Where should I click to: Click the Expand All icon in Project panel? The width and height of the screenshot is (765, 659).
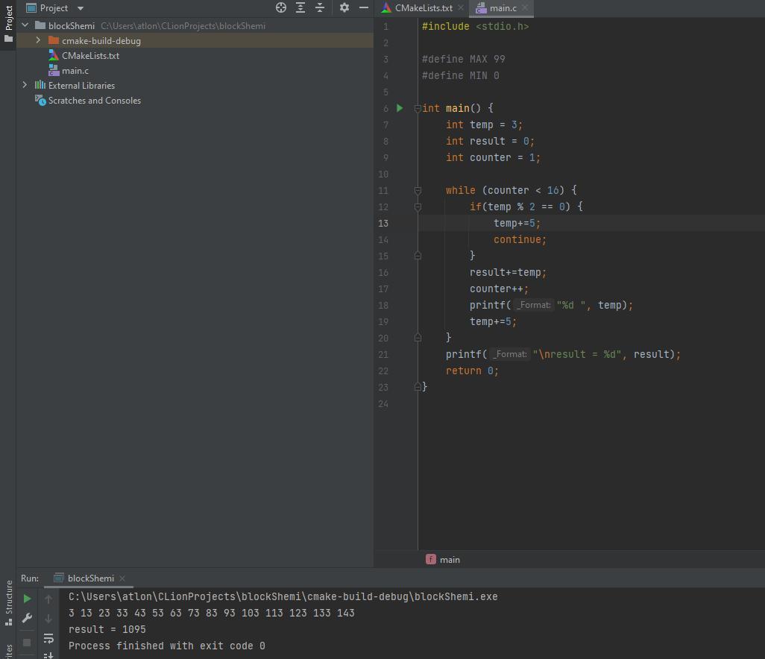click(x=300, y=7)
